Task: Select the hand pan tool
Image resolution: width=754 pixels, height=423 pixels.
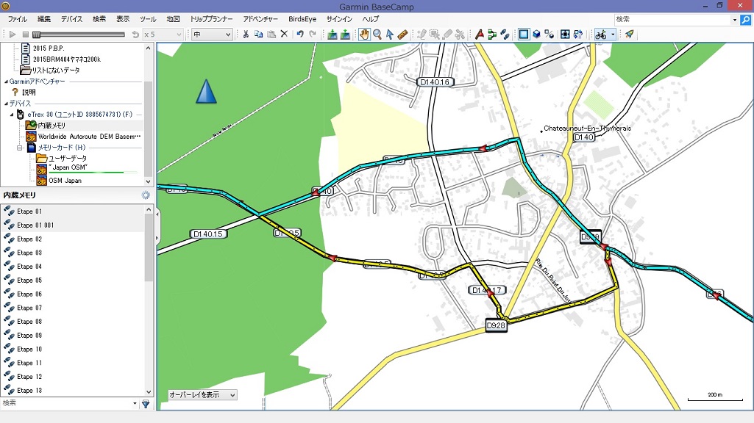Action: (x=365, y=34)
